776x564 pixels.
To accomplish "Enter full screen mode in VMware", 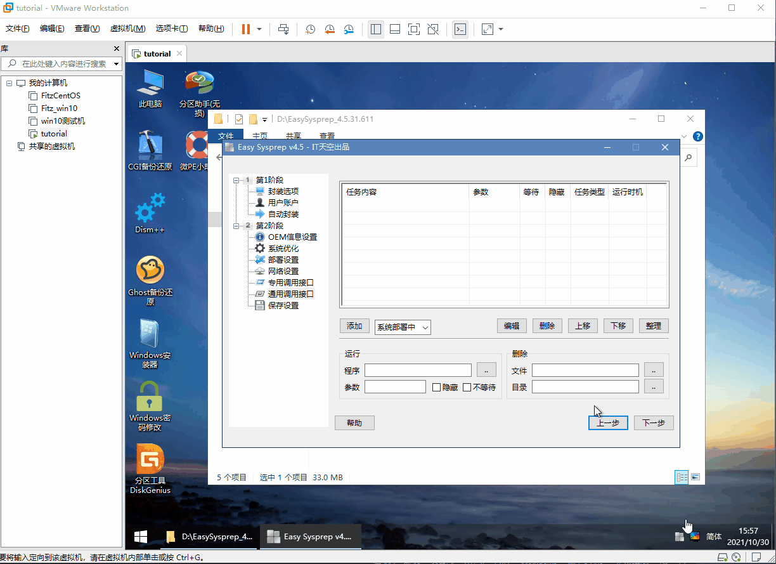I will pos(413,29).
